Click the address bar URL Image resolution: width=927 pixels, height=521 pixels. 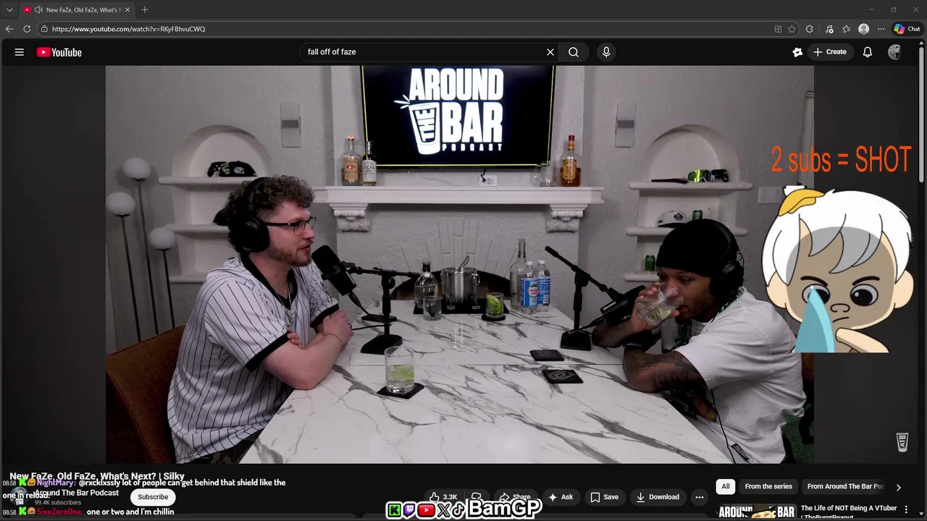coord(129,29)
